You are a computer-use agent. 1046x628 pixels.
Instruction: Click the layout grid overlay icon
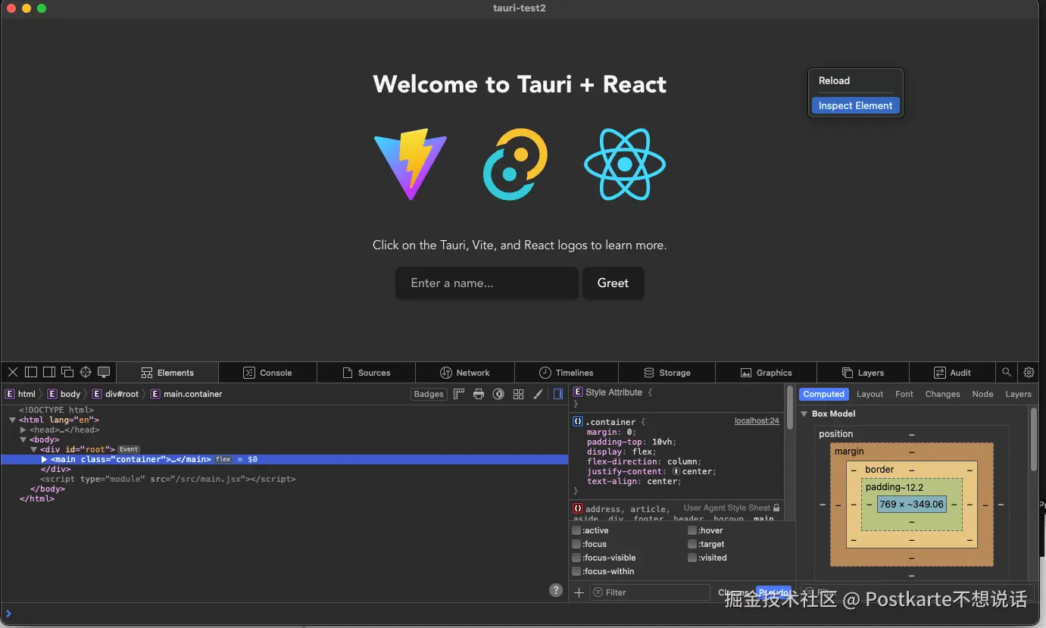point(518,394)
